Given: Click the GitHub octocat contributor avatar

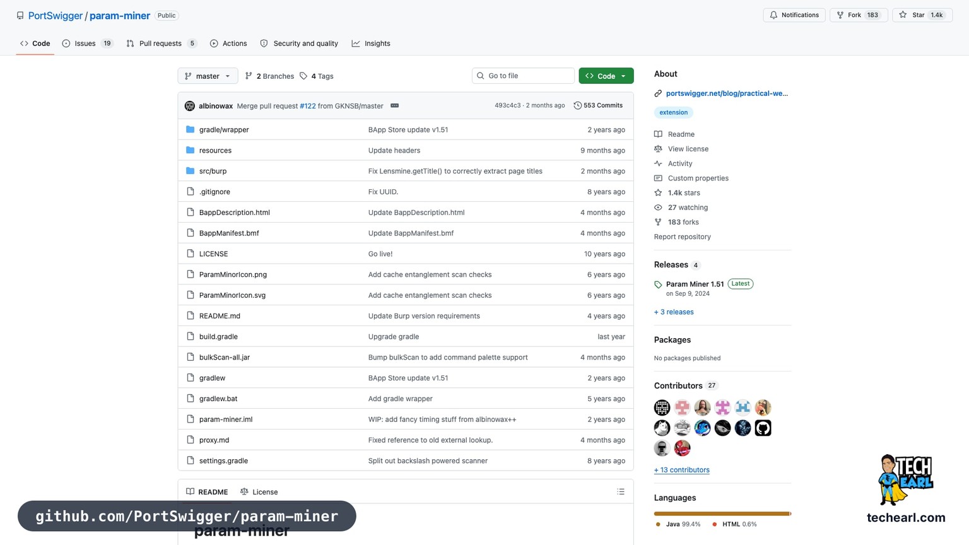Looking at the screenshot, I should click(x=763, y=428).
